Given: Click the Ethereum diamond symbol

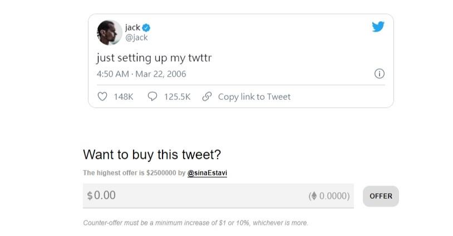Looking at the screenshot, I should coord(314,196).
